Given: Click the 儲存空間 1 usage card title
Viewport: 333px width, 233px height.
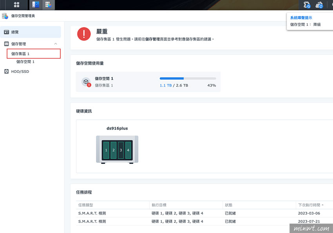Looking at the screenshot, I should pos(104,79).
